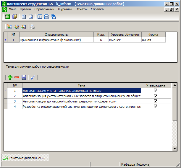Click the app icon in the menu bar
Viewport: 181px width, 168px height.
pyautogui.click(x=5, y=9)
